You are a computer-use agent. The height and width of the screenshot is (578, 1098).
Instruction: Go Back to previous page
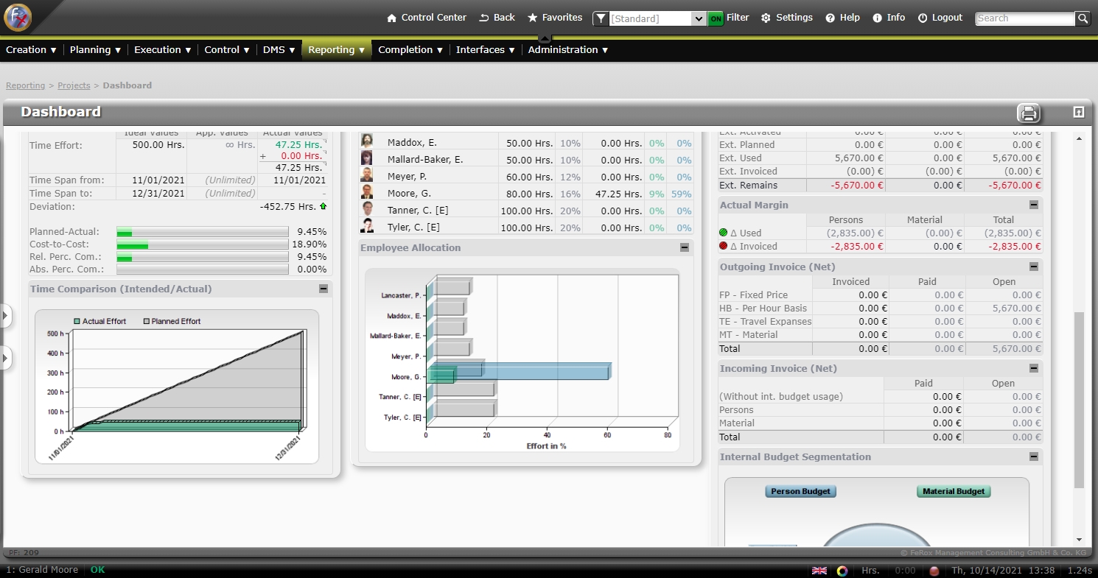pos(497,18)
